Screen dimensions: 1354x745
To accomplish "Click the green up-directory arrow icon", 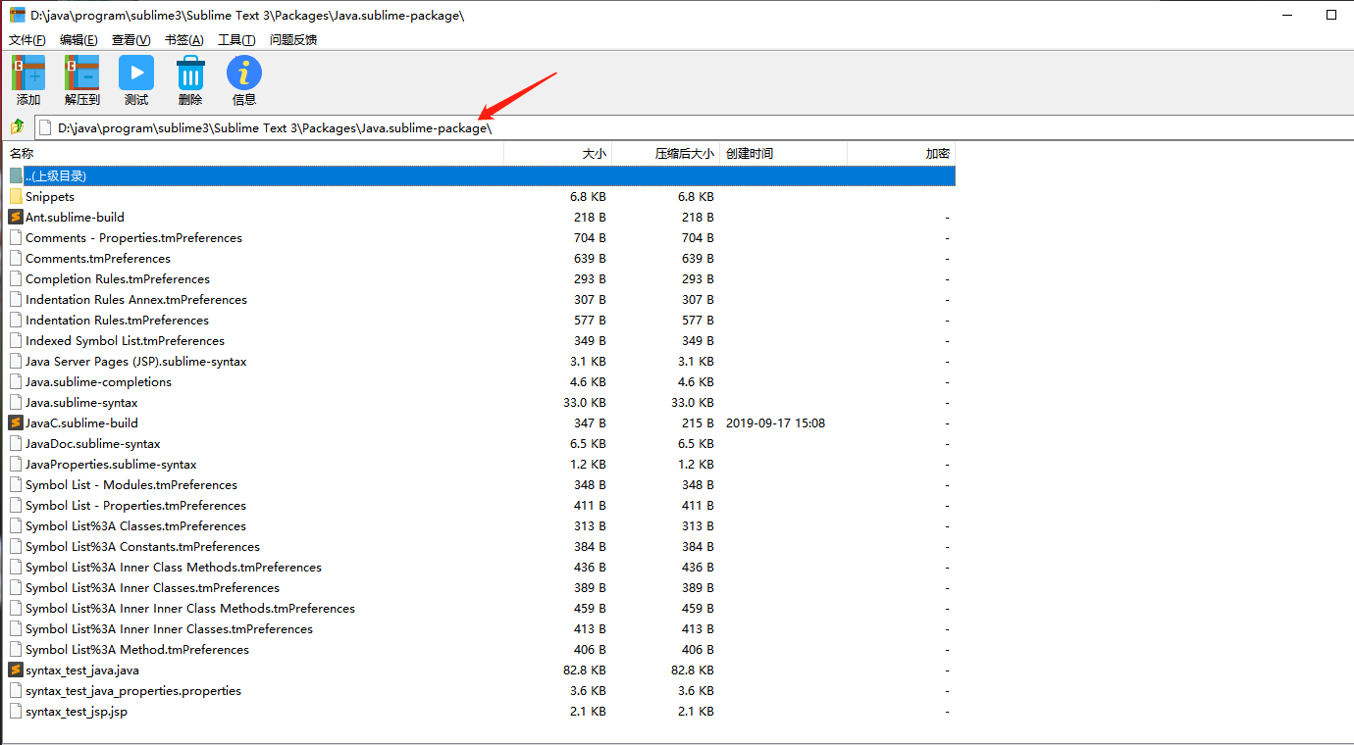I will point(17,127).
